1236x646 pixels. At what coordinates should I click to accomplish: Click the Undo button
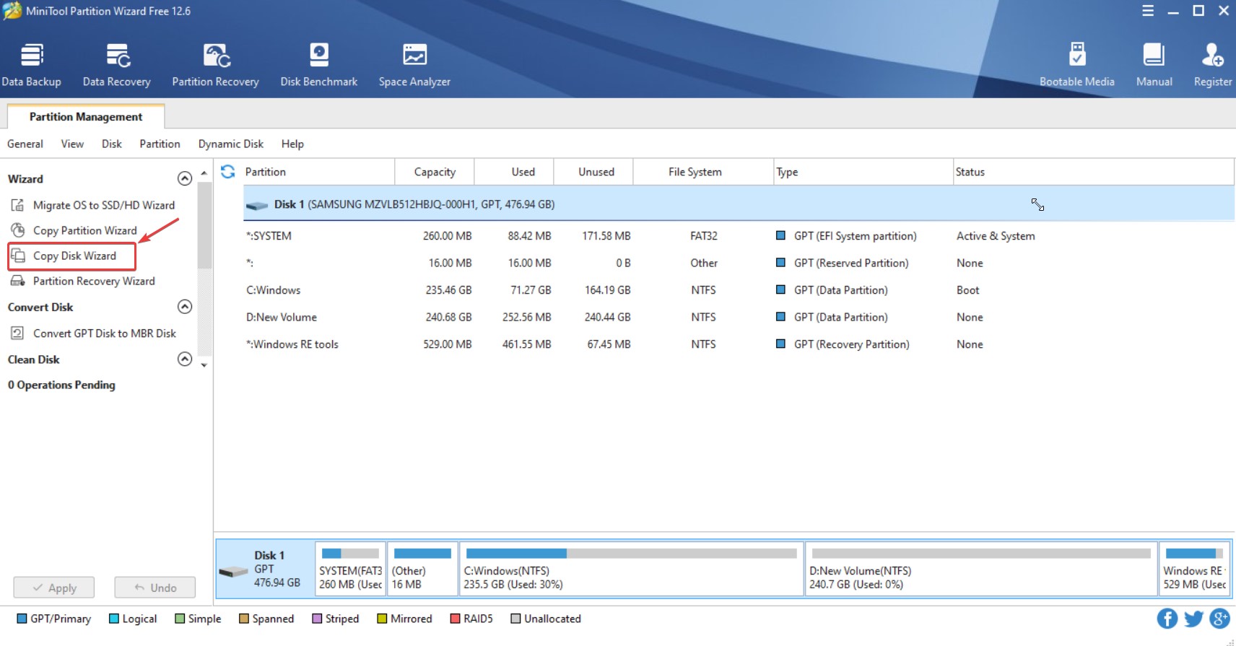155,588
